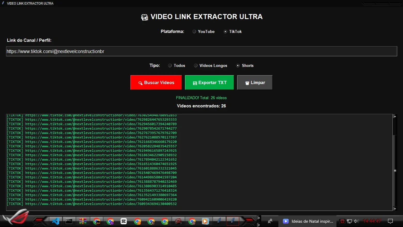Open the People icon in taskbar

270,221
